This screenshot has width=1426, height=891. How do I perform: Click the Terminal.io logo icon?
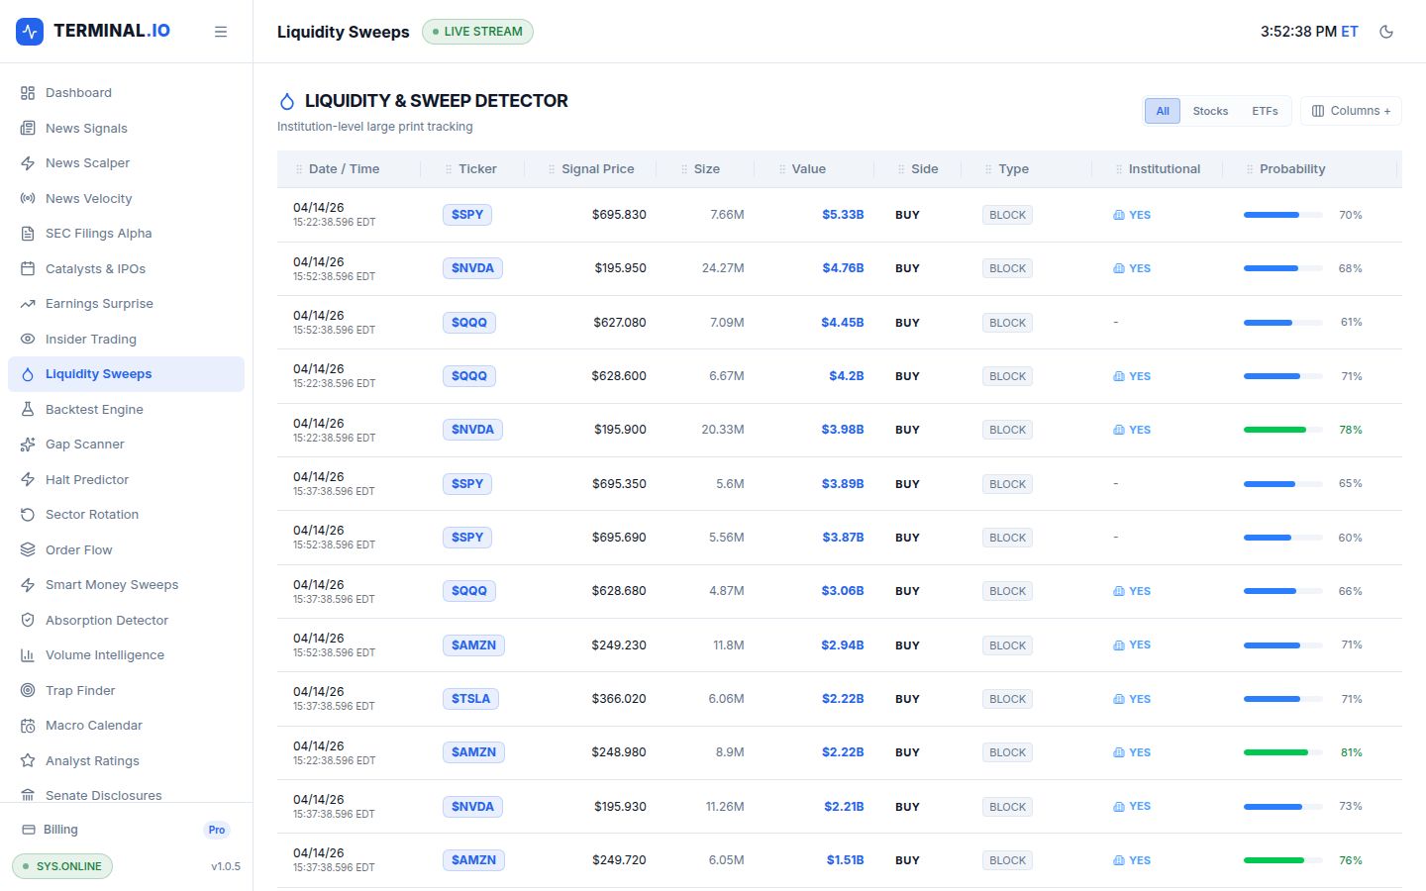click(30, 32)
